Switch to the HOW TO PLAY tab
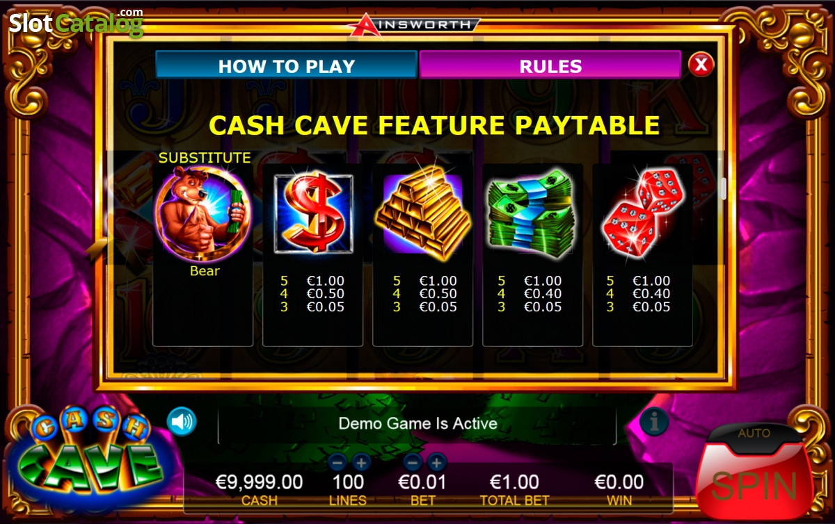This screenshot has height=524, width=835. click(287, 65)
